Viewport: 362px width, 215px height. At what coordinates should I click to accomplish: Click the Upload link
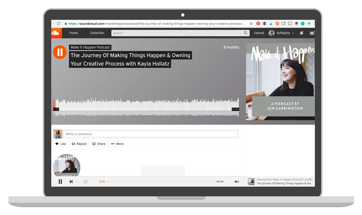point(259,33)
